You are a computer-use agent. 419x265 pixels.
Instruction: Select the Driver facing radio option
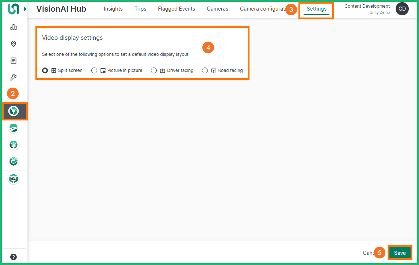pos(154,70)
